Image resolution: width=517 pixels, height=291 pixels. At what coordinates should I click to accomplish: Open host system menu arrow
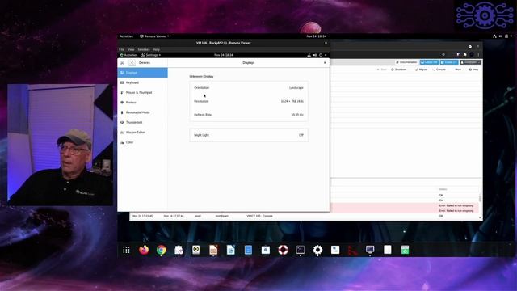click(x=511, y=36)
